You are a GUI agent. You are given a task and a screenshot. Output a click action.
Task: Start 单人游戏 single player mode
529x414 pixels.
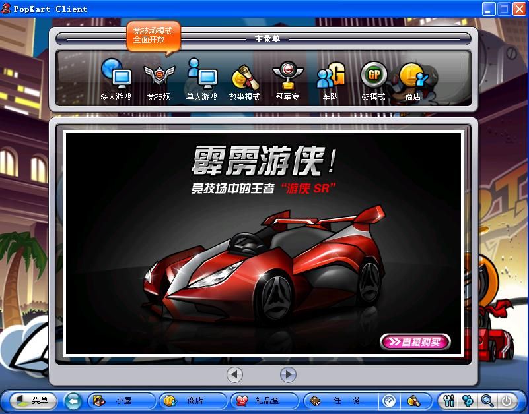click(201, 80)
